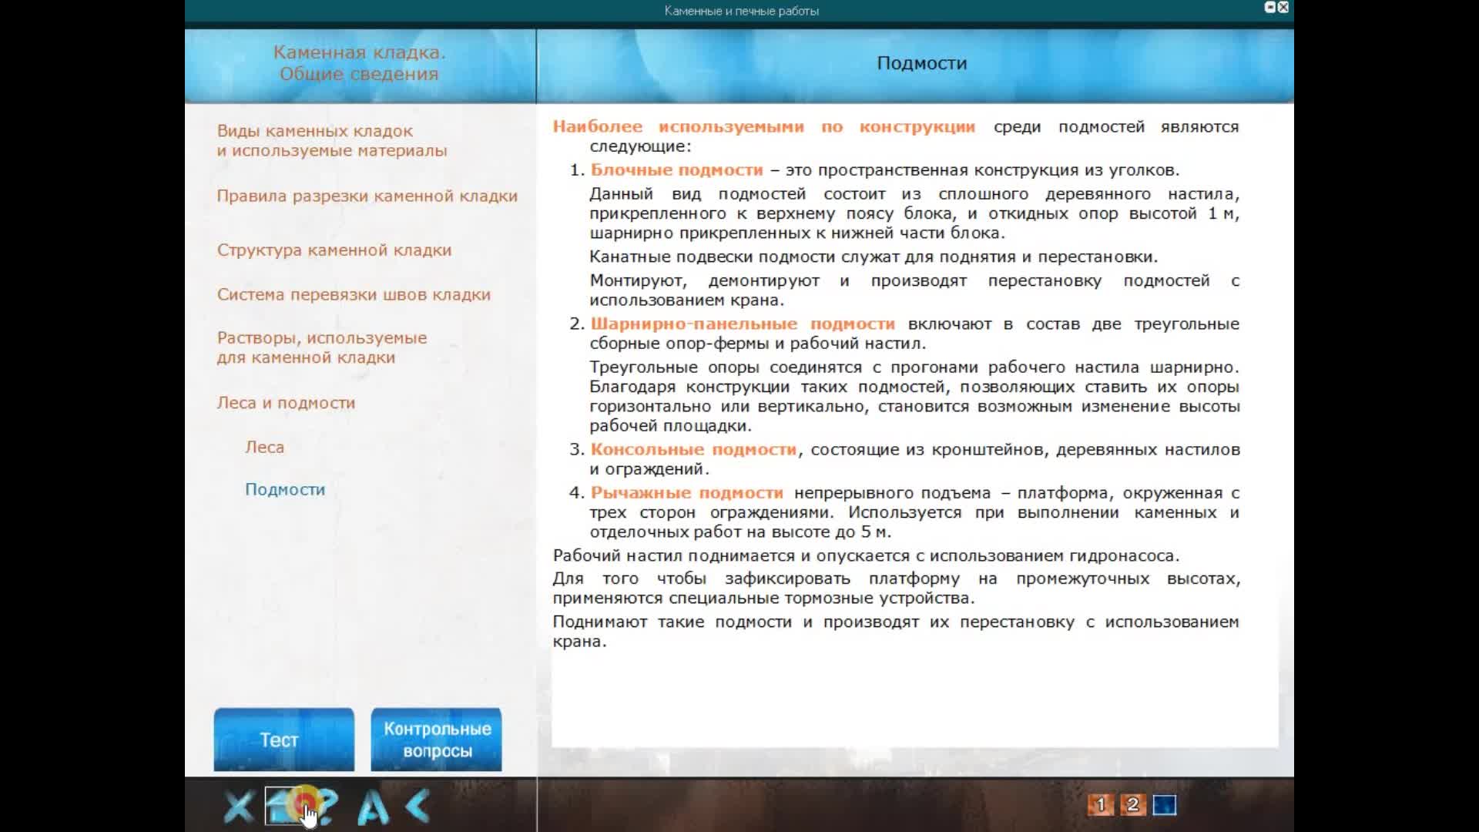Click the letter A font icon
1479x832 pixels.
tap(373, 807)
